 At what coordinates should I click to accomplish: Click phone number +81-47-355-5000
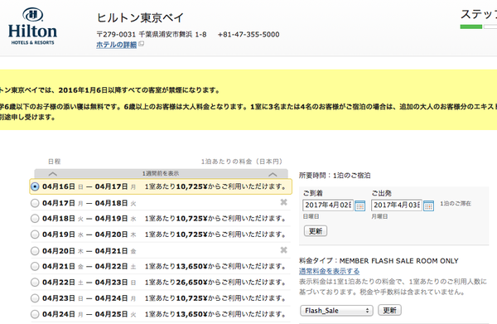coord(248,35)
